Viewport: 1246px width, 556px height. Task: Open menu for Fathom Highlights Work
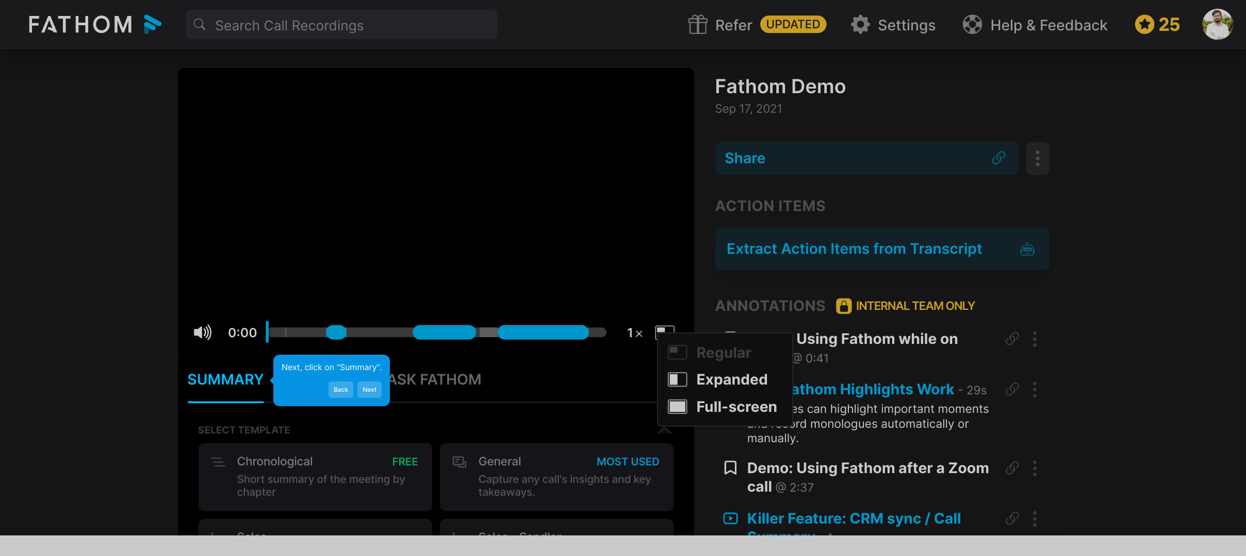point(1035,389)
